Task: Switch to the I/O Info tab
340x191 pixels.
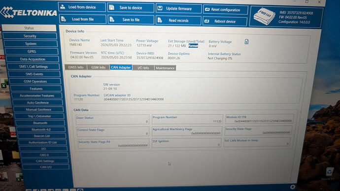Action: (x=143, y=68)
